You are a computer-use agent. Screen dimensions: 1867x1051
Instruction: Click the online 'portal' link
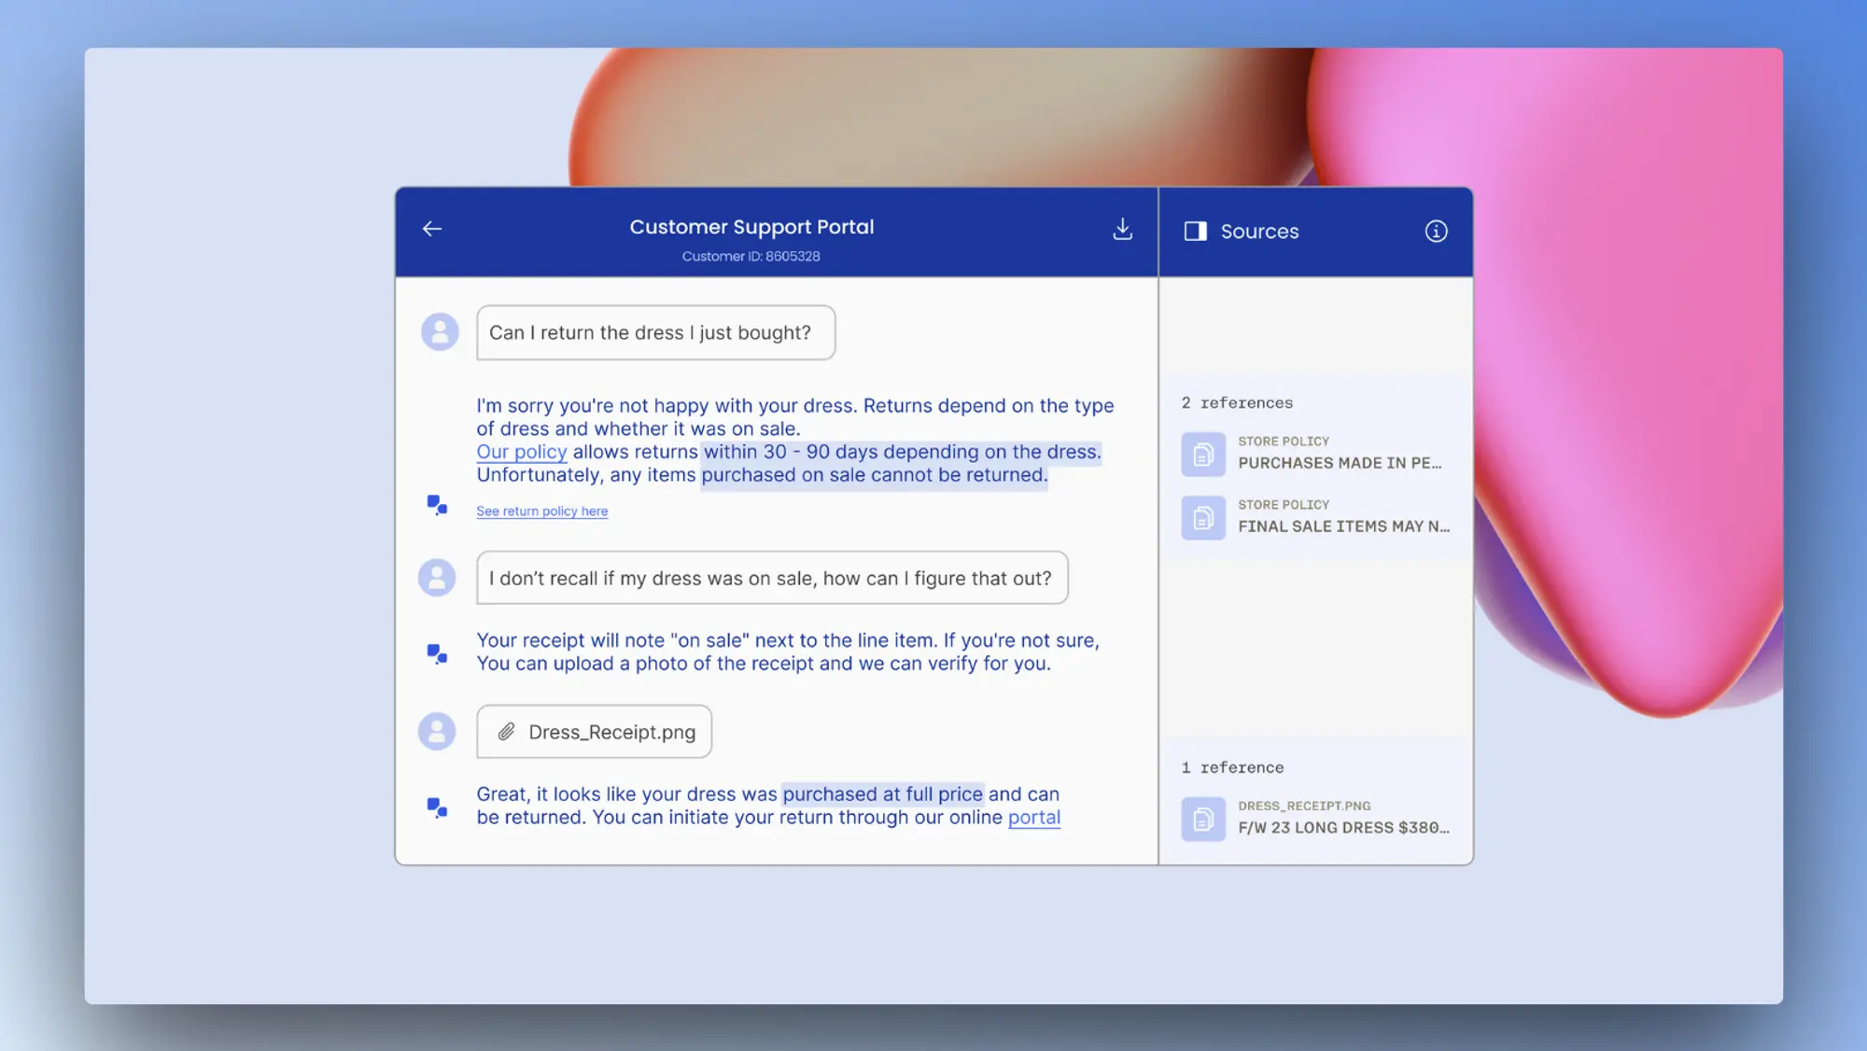point(1033,818)
